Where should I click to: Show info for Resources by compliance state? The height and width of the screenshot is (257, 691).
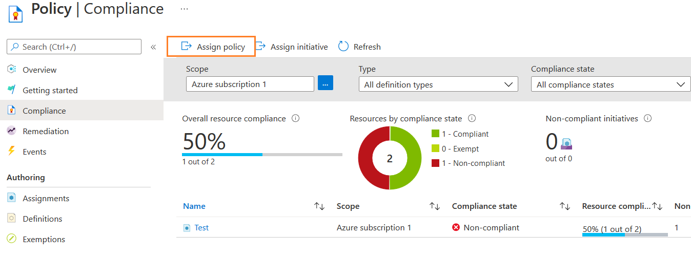(472, 118)
